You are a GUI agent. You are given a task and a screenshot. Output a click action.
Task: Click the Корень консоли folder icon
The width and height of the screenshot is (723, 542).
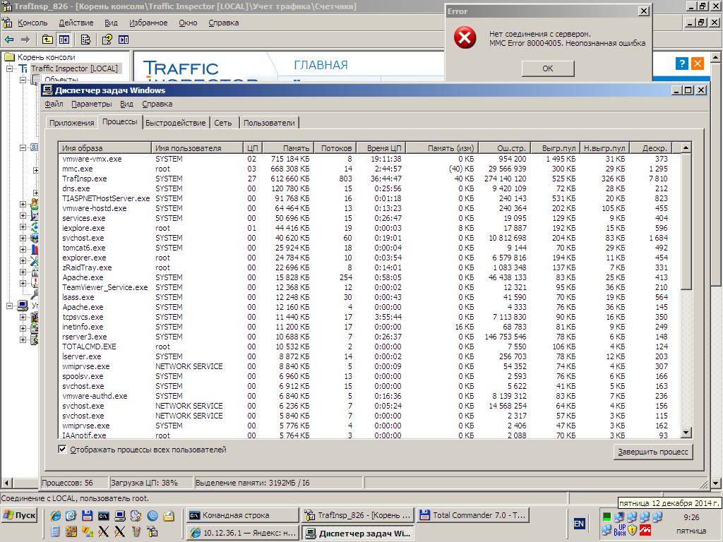coord(10,57)
